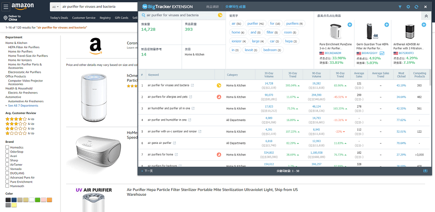
Task: Open Today's Deals in Amazon nav
Action: (x=59, y=18)
